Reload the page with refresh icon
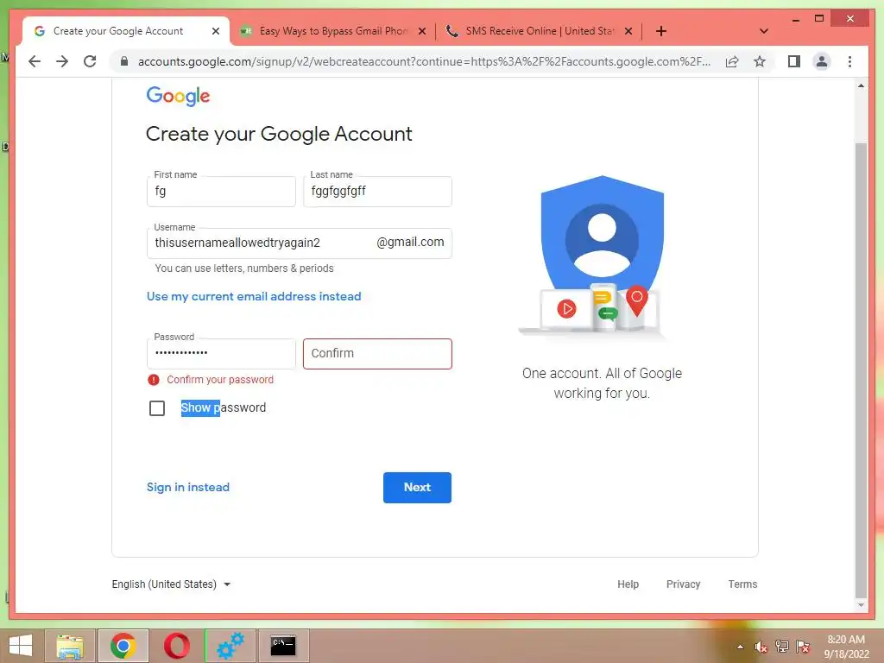884x663 pixels. [90, 61]
